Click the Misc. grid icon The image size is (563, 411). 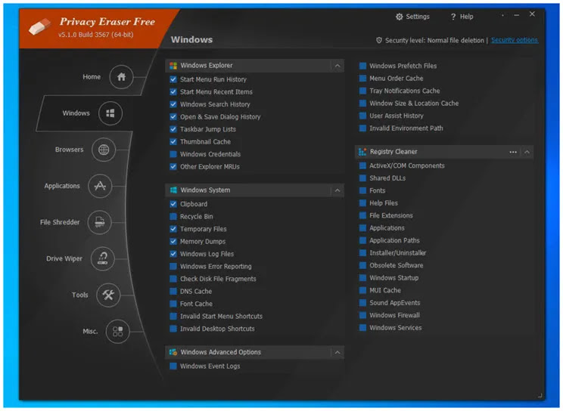click(x=117, y=332)
